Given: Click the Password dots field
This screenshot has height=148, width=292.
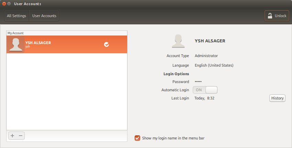Looking at the screenshot, I should (198, 82).
